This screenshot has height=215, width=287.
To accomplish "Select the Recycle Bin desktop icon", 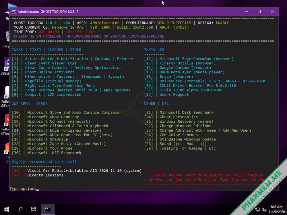I will point(6,39).
